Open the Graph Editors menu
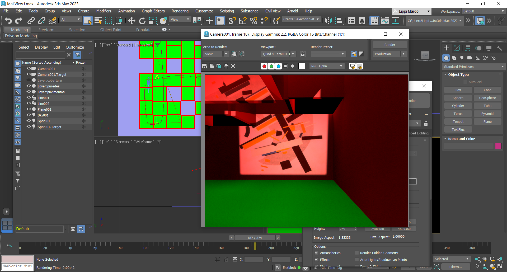 [x=153, y=11]
